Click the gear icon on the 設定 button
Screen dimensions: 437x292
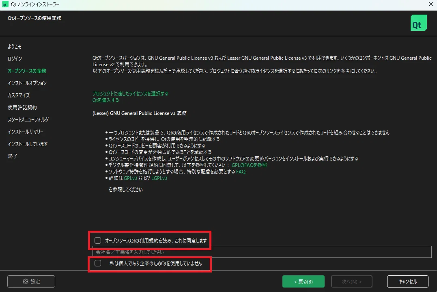(26, 281)
